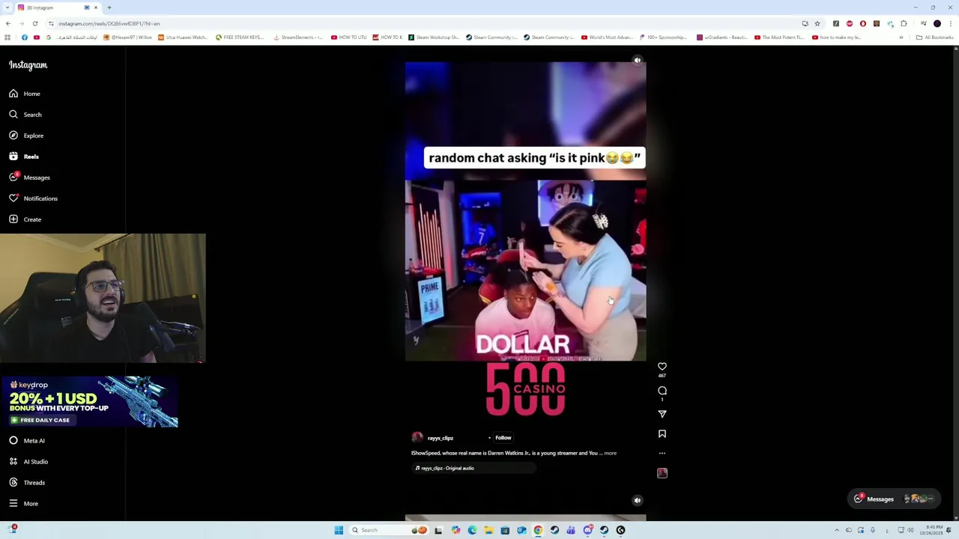Open the Chrome tab search dropdown
The width and height of the screenshot is (959, 539).
(7, 7)
